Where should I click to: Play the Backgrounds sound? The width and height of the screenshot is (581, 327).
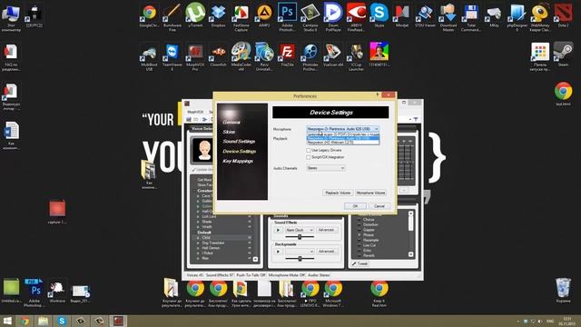click(x=279, y=252)
